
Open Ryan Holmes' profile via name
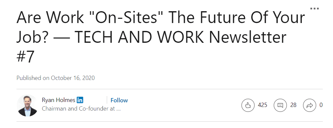[x=58, y=100]
